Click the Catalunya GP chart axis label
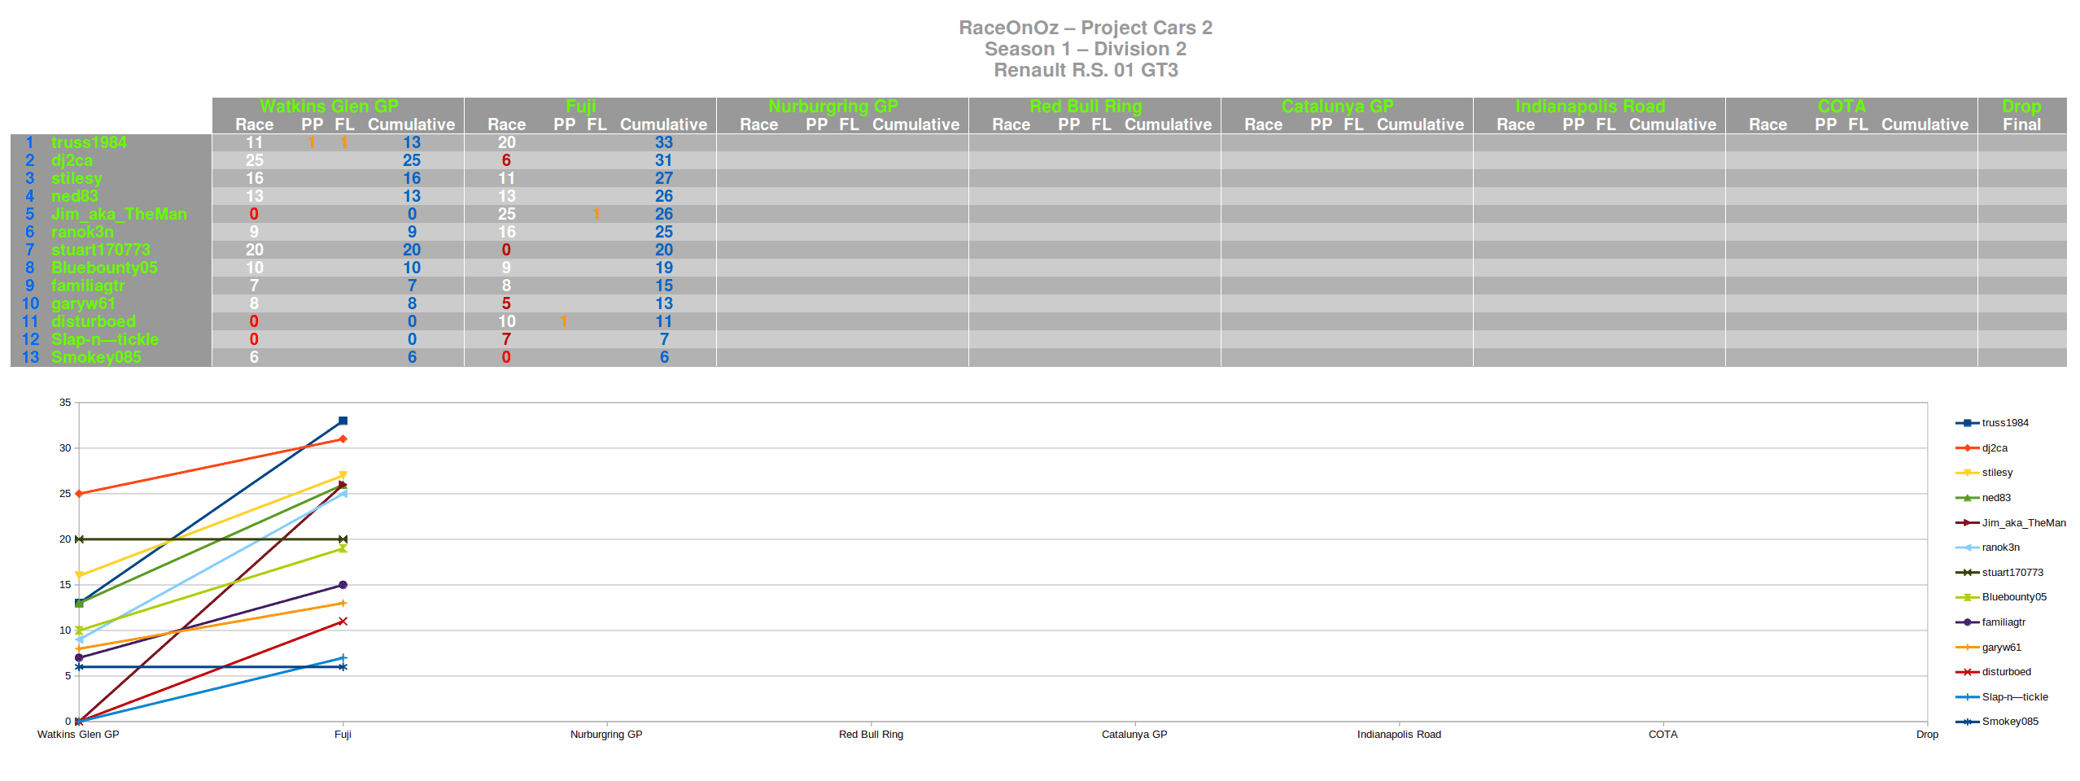 tap(1134, 735)
